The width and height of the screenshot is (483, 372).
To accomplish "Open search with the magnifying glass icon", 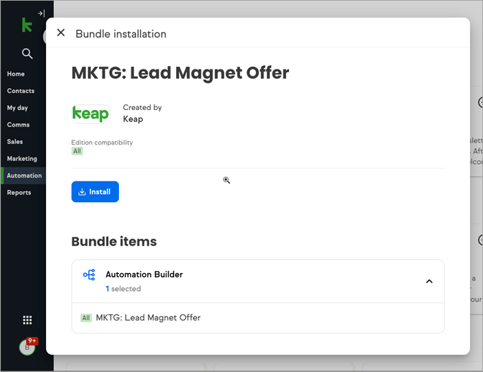I will pos(27,54).
